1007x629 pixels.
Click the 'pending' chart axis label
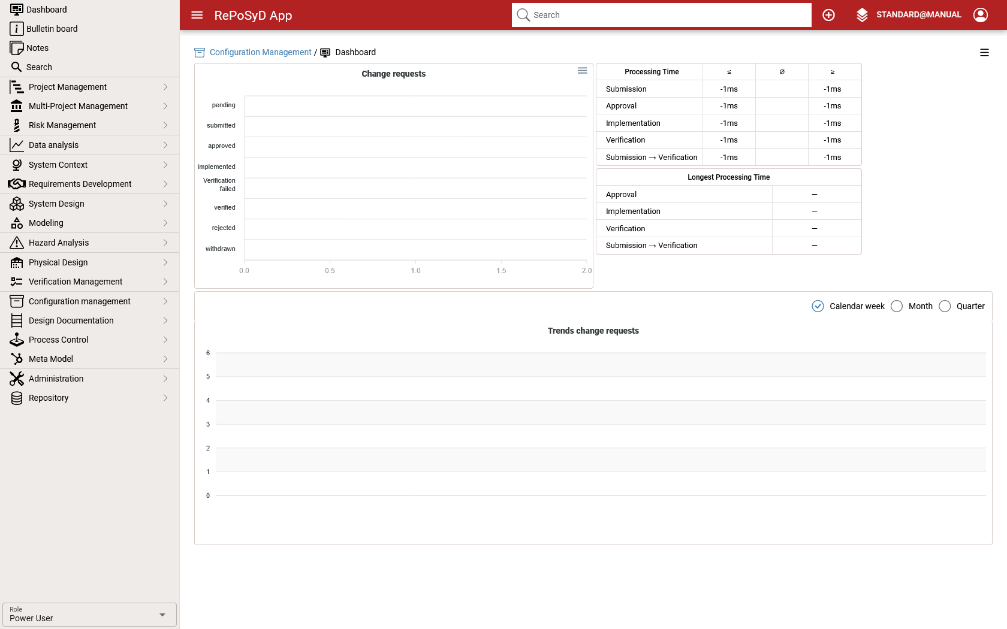[x=223, y=105]
